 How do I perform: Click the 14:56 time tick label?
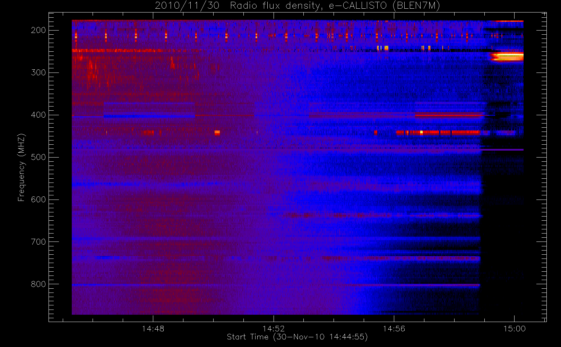[394, 329]
